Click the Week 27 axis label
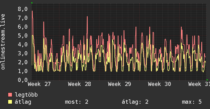 pyautogui.click(x=39, y=84)
